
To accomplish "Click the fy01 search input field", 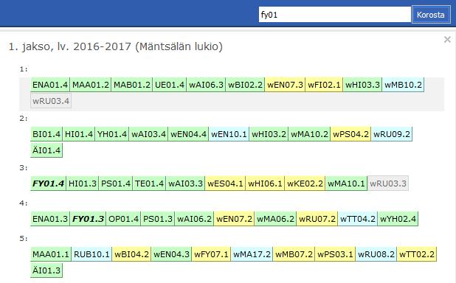I will coord(335,15).
